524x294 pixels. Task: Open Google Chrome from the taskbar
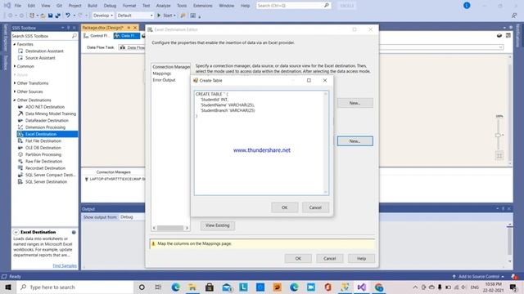click(x=378, y=287)
